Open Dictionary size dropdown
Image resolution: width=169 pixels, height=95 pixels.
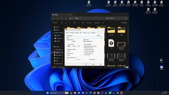tap(81, 55)
